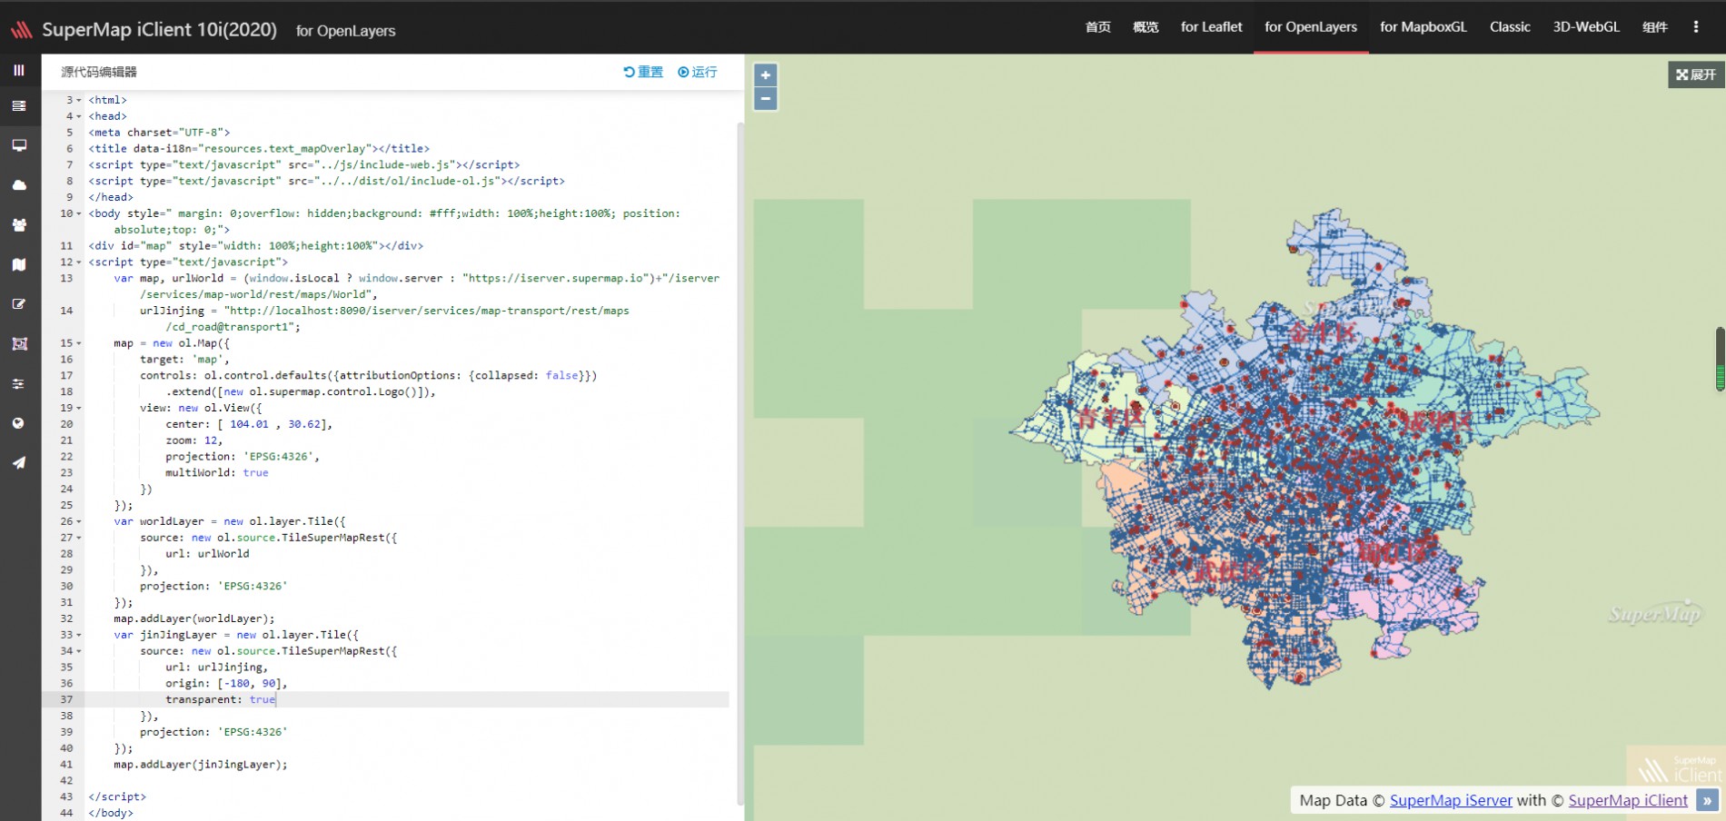Open the server stack category icon
This screenshot has width=1726, height=821.
(19, 106)
